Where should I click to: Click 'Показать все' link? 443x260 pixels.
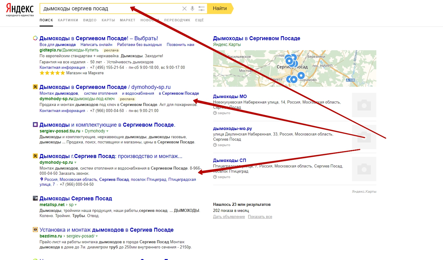coord(260,217)
